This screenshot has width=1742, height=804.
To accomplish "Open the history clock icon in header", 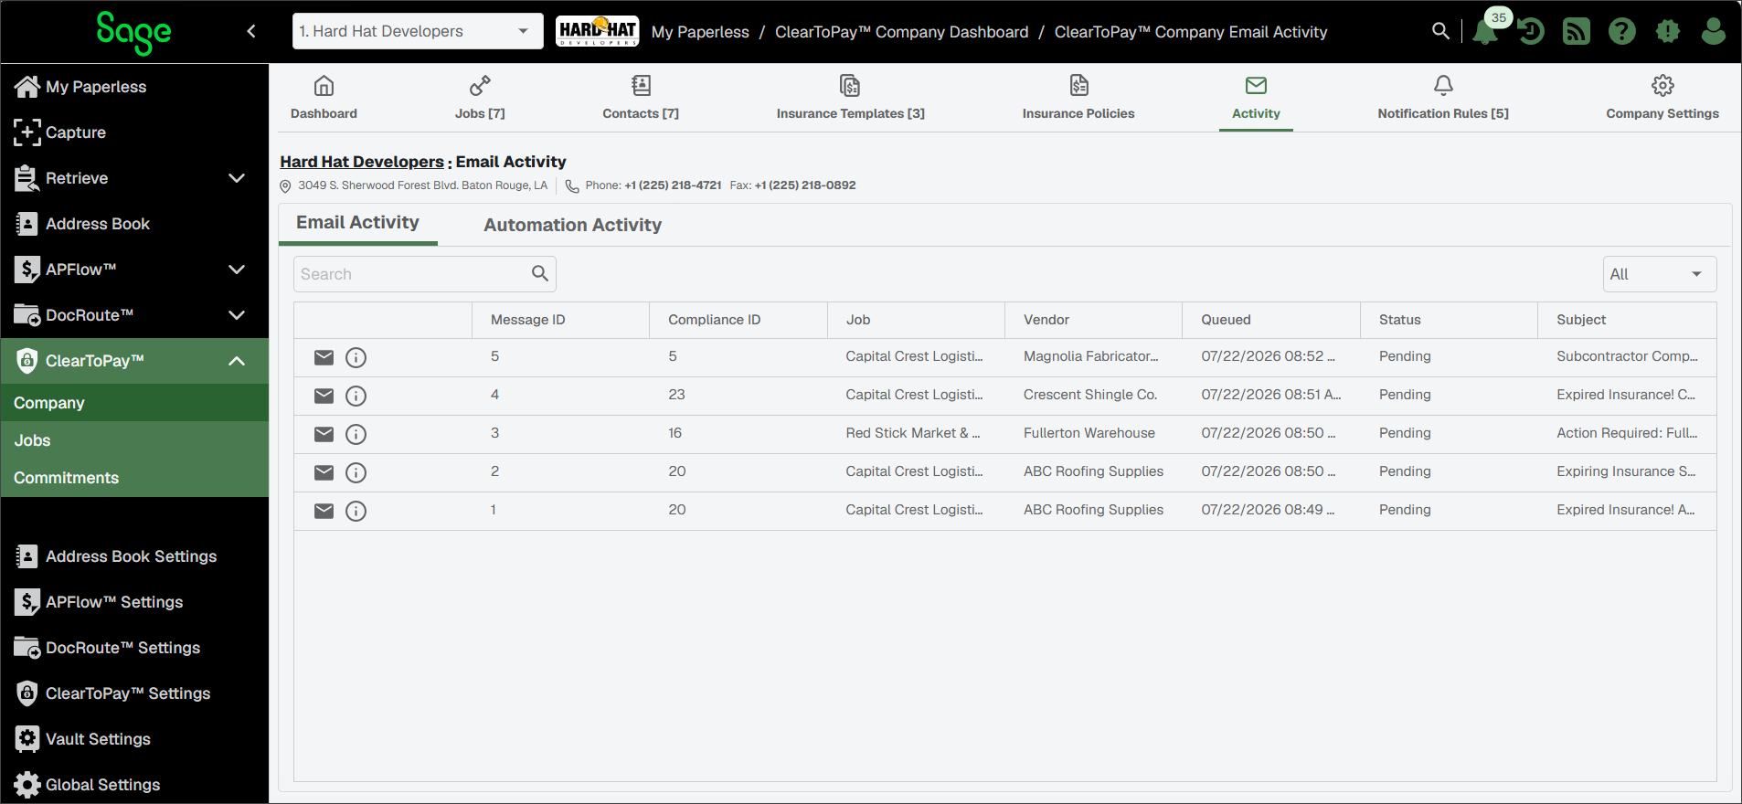I will tap(1531, 32).
